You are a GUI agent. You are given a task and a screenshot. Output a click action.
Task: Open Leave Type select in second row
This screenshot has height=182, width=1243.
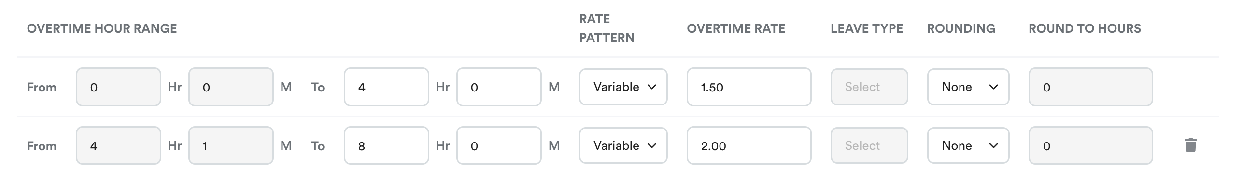click(x=869, y=145)
